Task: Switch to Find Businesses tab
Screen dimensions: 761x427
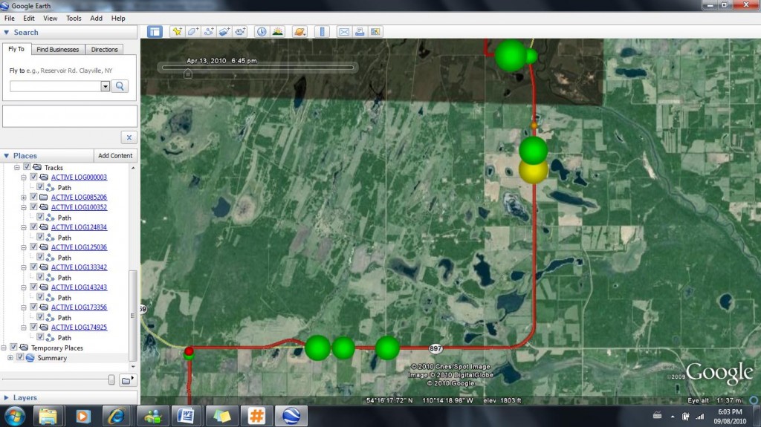Action: coord(58,50)
